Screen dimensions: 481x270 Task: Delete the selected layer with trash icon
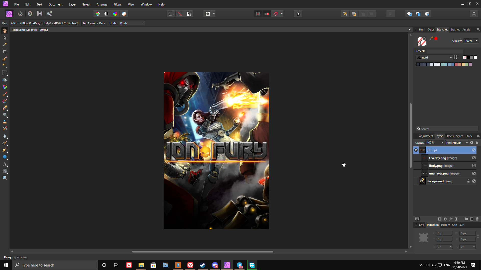click(477, 219)
